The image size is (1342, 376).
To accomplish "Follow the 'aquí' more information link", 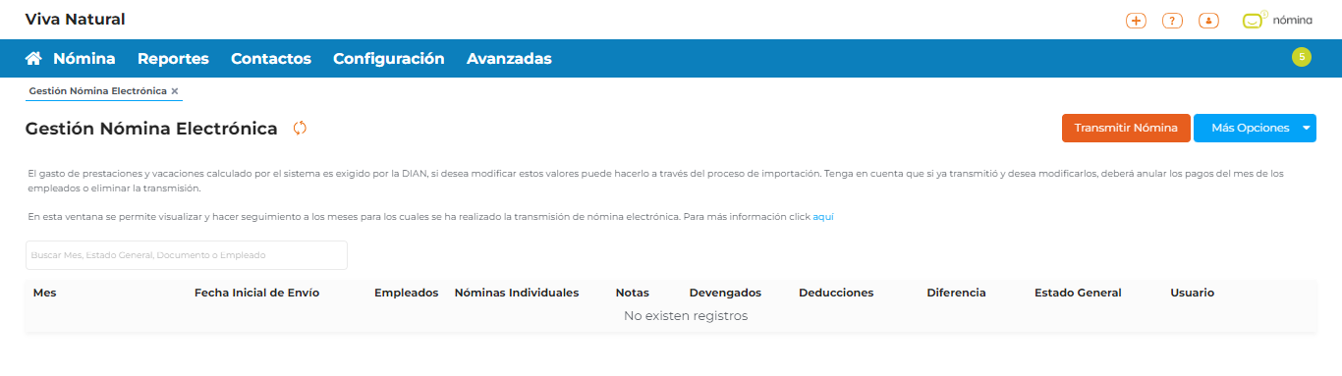I will 823,217.
